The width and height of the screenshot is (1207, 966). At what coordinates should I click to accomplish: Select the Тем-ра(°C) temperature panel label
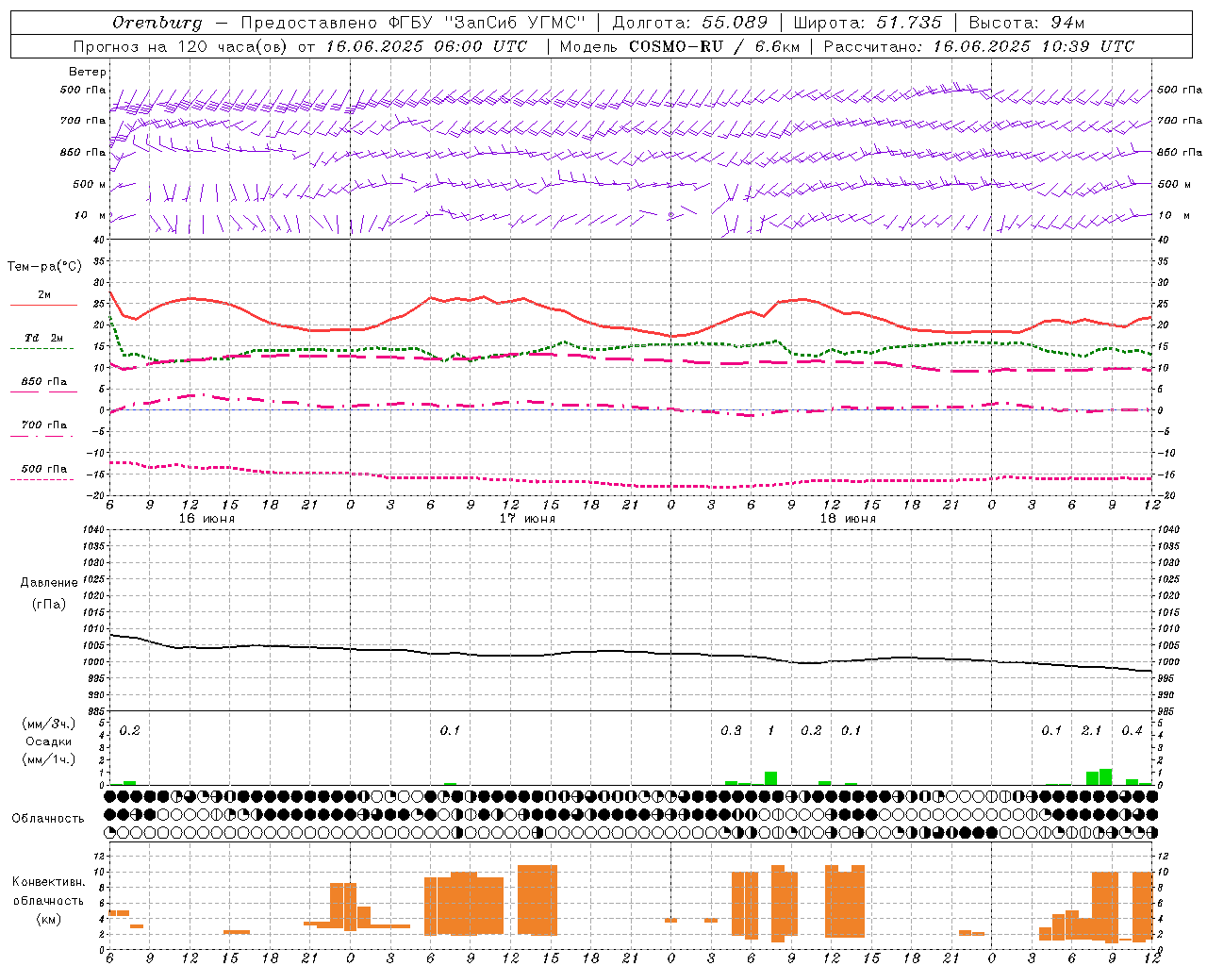pyautogui.click(x=44, y=267)
